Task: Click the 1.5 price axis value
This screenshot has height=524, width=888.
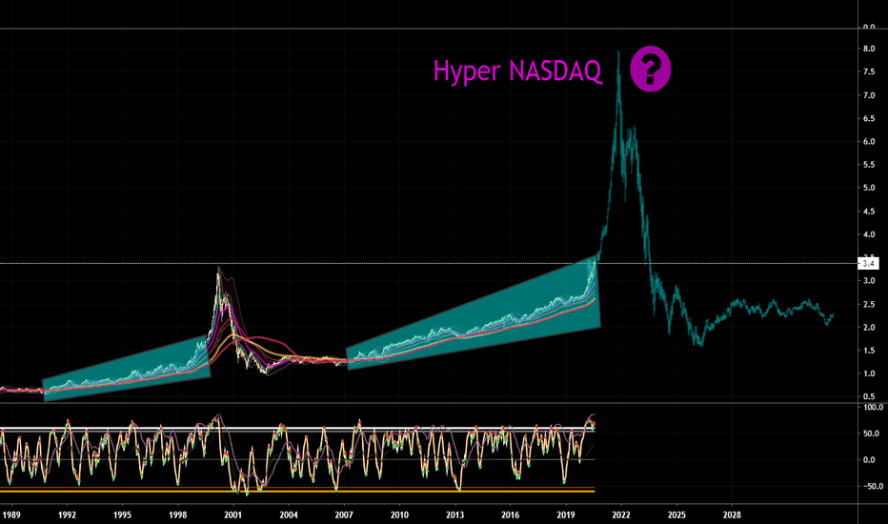Action: (x=869, y=351)
